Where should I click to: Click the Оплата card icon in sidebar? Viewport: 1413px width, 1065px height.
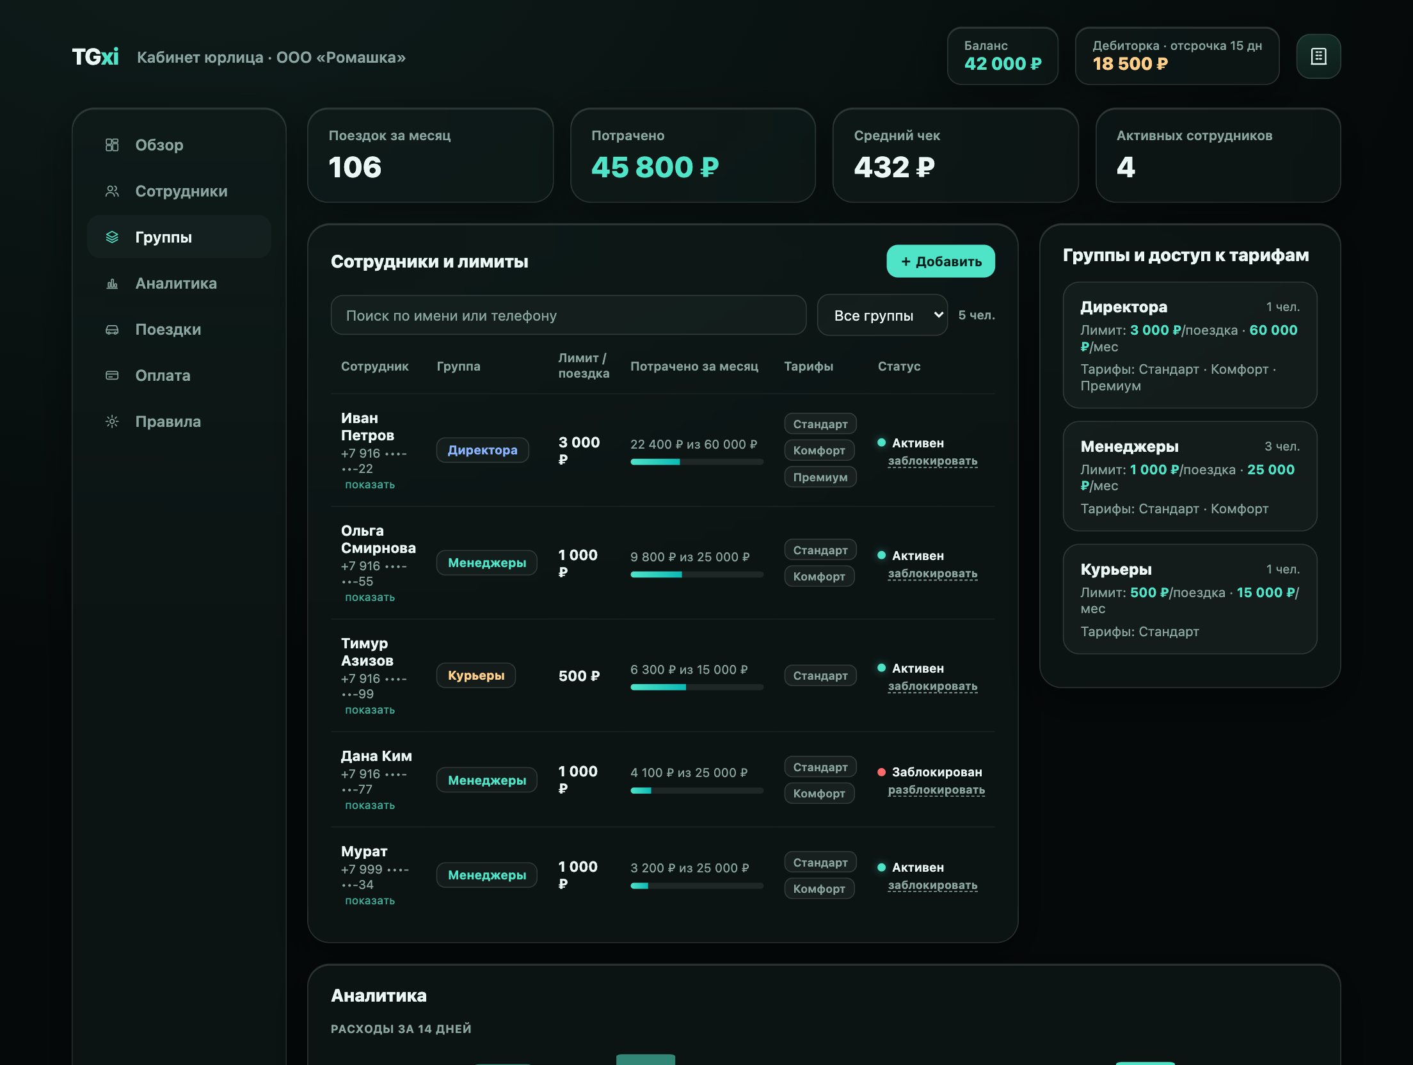coord(112,376)
